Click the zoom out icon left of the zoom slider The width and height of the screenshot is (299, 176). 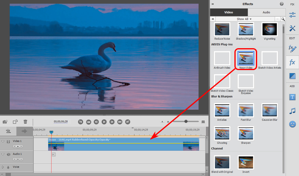[168, 122]
